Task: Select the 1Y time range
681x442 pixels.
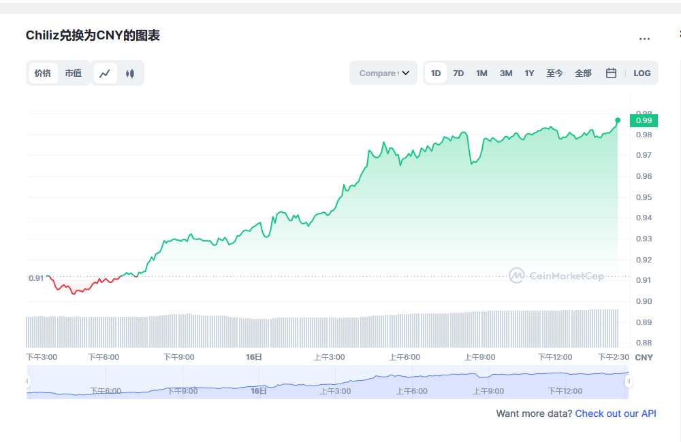Action: [529, 73]
